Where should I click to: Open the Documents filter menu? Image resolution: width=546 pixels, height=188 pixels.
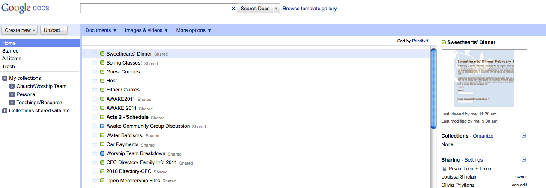101,30
